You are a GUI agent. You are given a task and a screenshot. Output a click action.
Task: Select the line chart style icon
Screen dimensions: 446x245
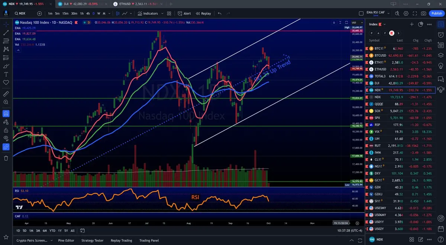click(125, 13)
